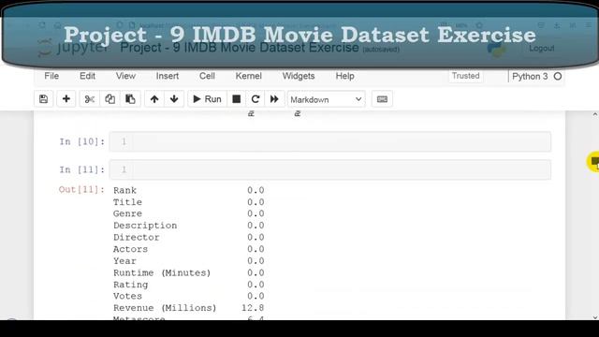Click the 12.8 revenue percentage value
This screenshot has height=337, width=599.
pos(253,308)
